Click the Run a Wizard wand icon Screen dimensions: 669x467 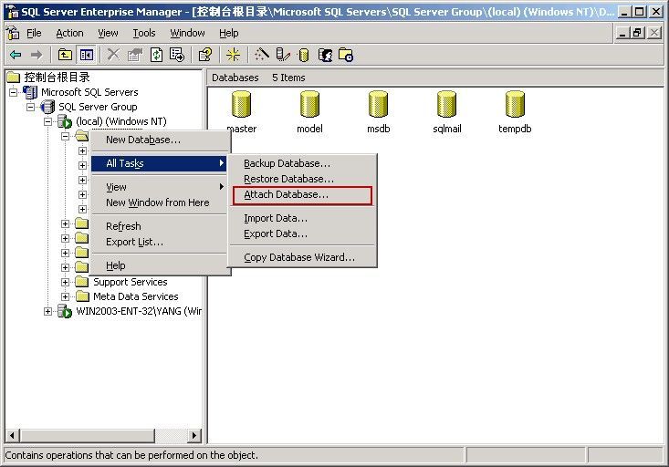point(262,55)
